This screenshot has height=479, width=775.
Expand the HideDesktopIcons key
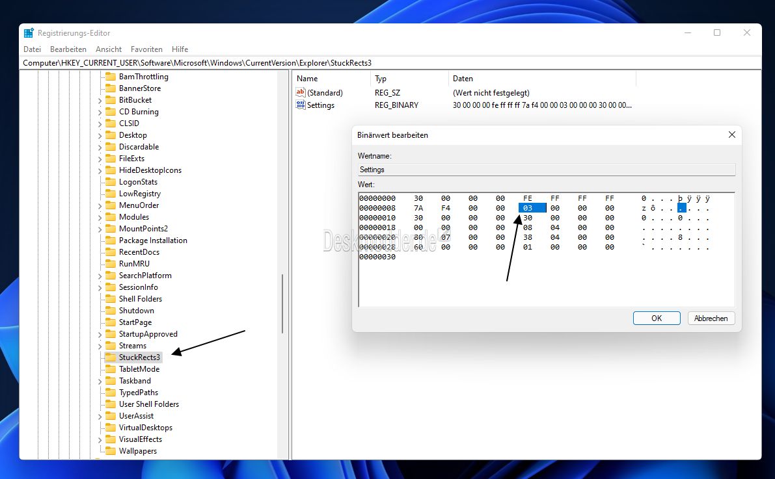(100, 170)
